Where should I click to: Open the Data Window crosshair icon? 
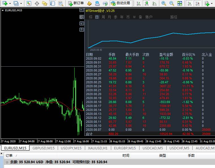[x=37, y=3]
